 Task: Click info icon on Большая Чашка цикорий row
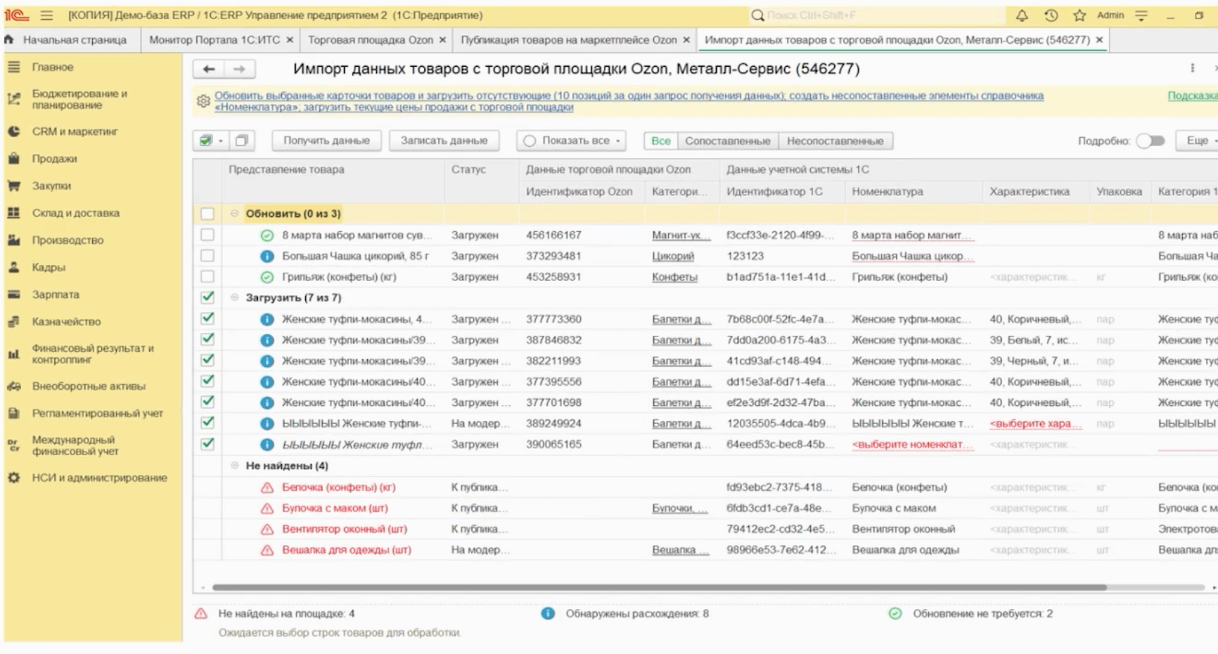(267, 256)
